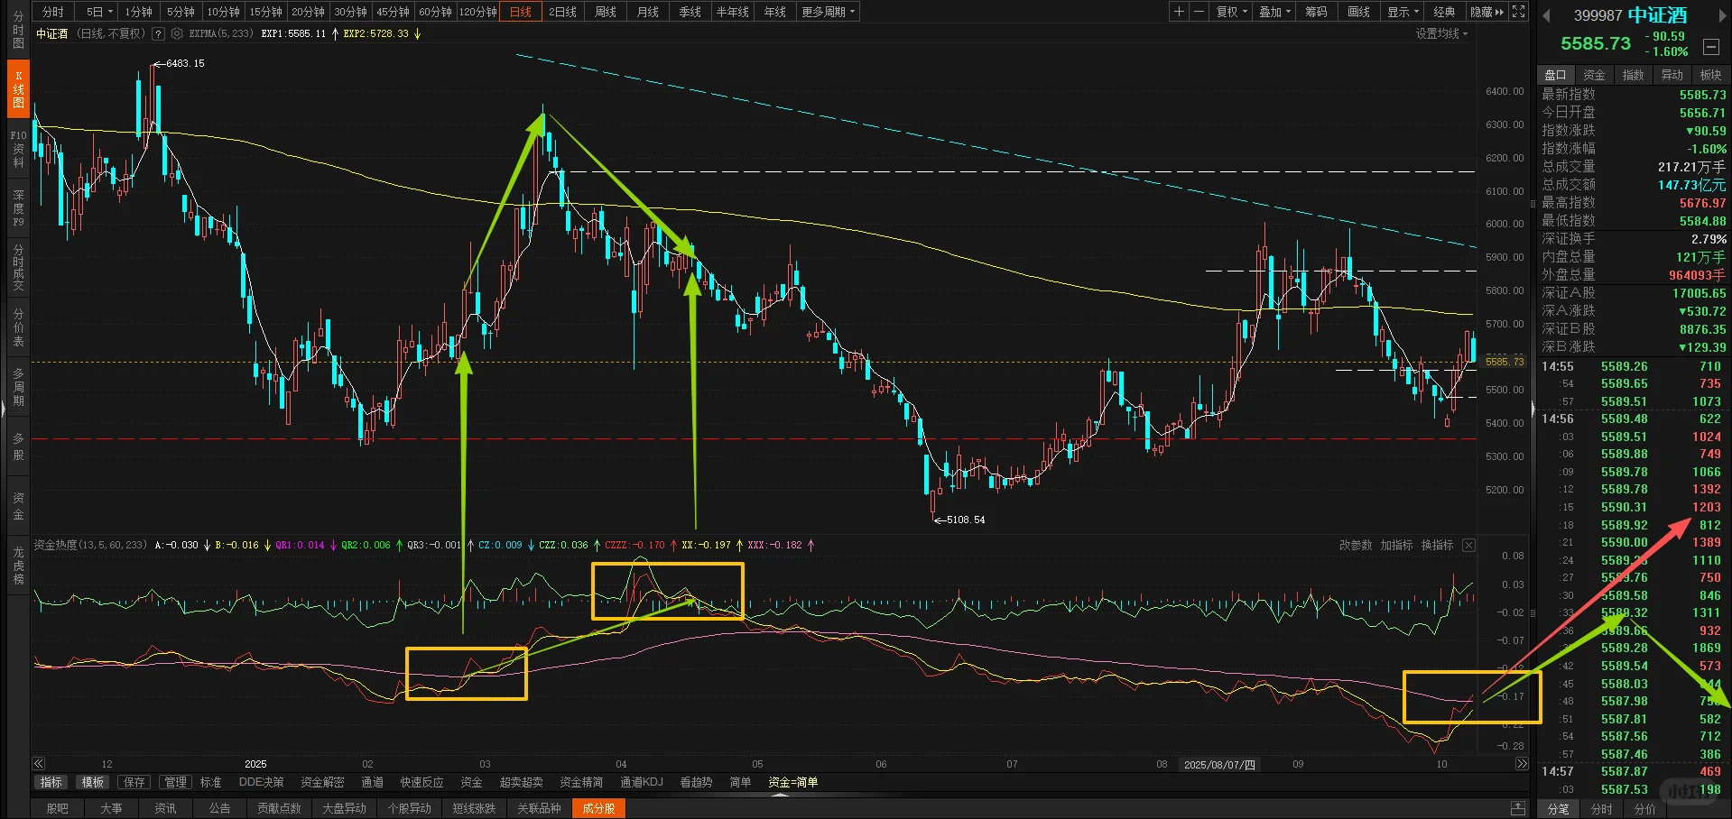Screen dimensions: 1732x819
Task: Enter fullscreen chart mode
Action: tap(1519, 12)
